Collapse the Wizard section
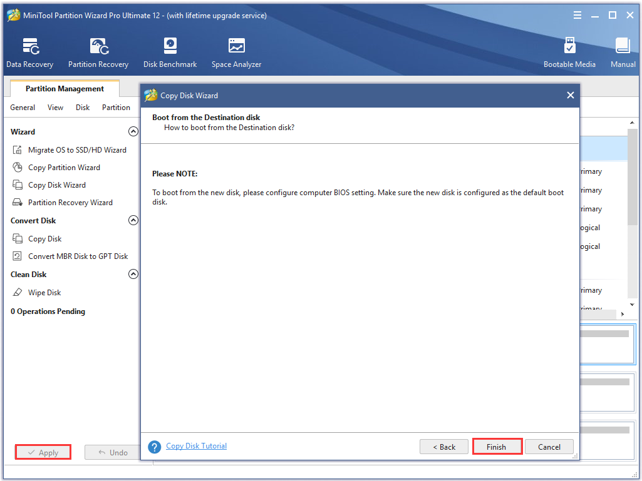This screenshot has width=642, height=481. pyautogui.click(x=133, y=131)
